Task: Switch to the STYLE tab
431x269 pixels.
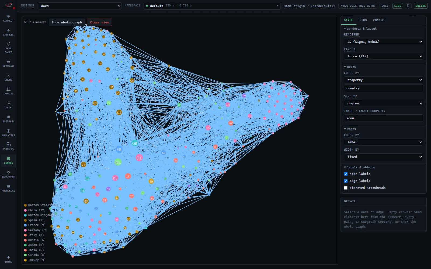Action: click(x=348, y=20)
